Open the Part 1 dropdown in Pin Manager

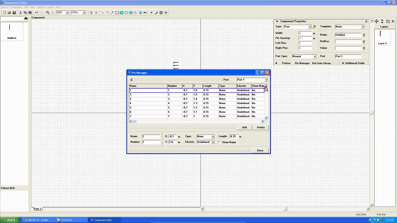point(266,80)
